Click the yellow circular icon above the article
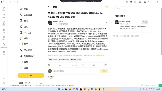 (107, 7)
